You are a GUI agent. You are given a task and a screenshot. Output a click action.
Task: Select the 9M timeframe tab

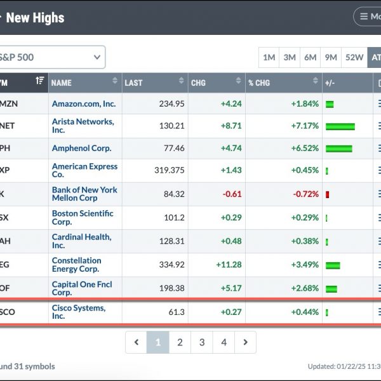click(x=331, y=58)
